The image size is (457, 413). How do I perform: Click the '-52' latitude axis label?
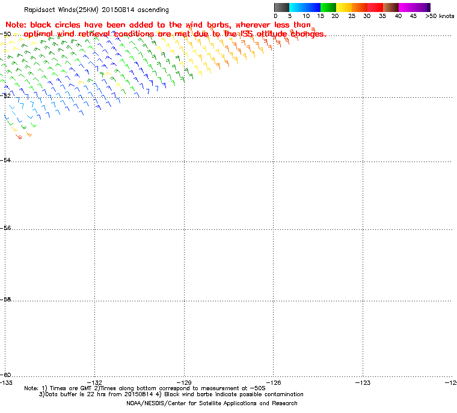tap(5, 95)
